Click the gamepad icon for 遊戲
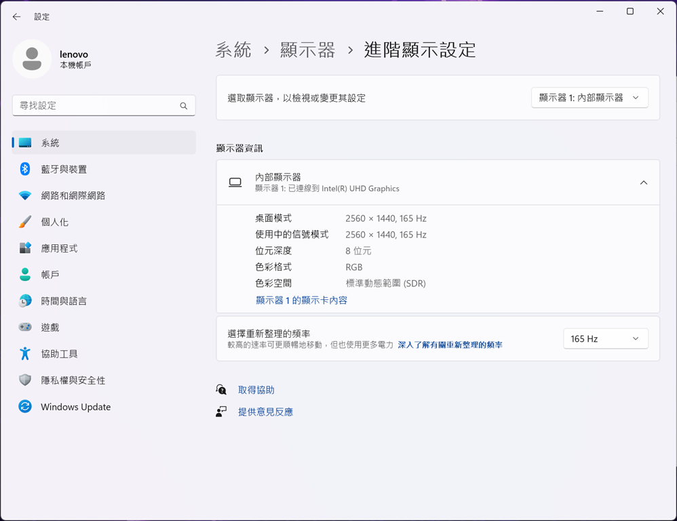The width and height of the screenshot is (677, 521). tap(25, 327)
